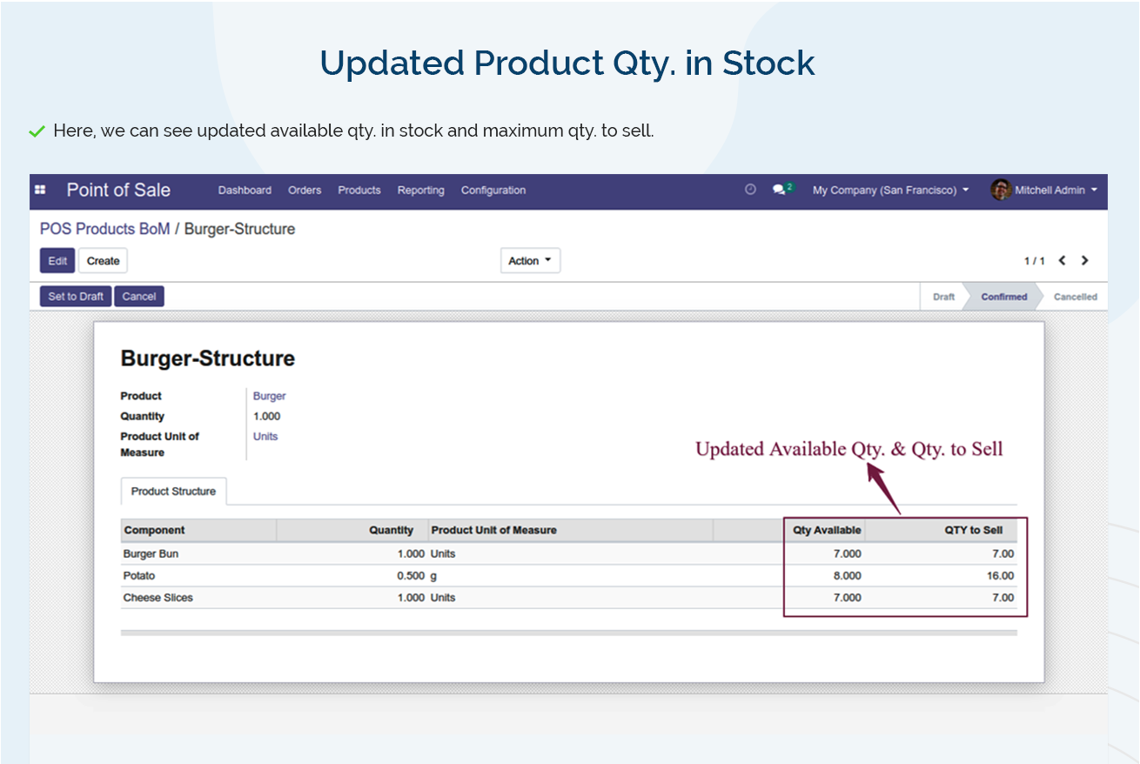Go to next record arrow
The image size is (1140, 764).
(1084, 260)
